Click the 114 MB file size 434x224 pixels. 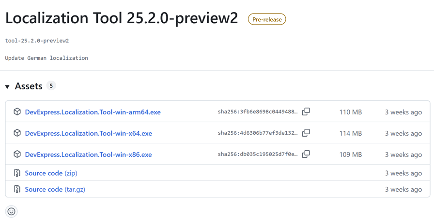pyautogui.click(x=350, y=133)
